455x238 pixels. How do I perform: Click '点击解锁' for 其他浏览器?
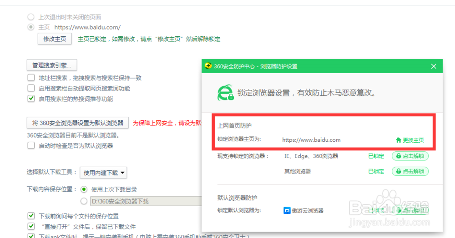[x=410, y=171]
